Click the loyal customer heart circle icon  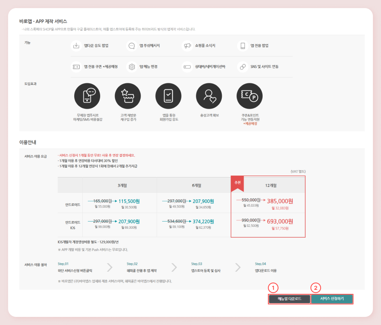pyautogui.click(x=209, y=96)
